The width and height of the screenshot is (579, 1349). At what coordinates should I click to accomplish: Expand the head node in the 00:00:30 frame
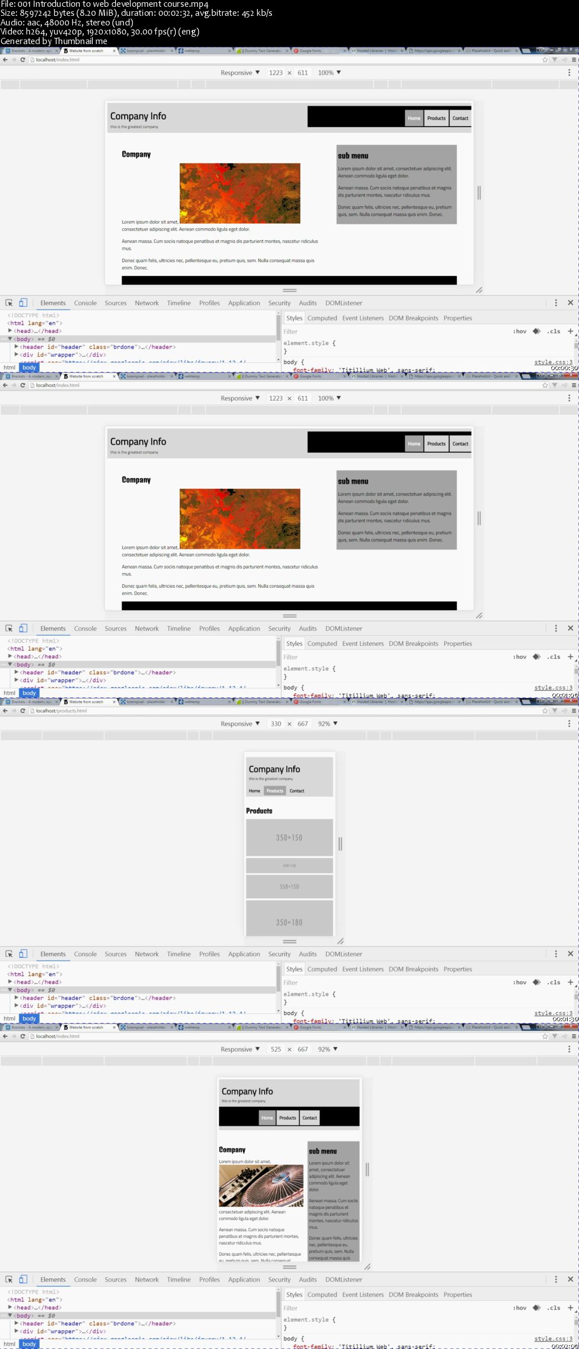[x=10, y=331]
